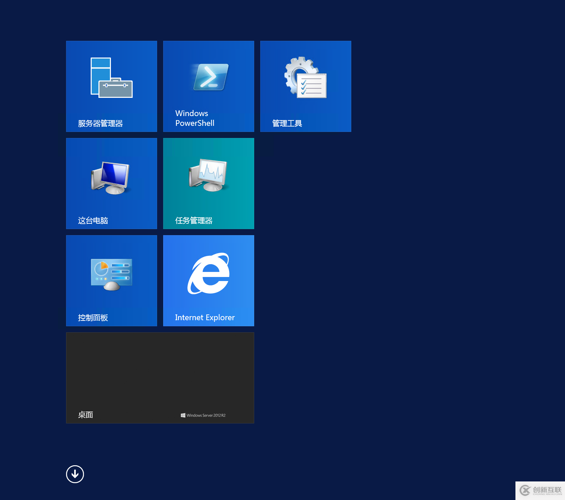Image resolution: width=565 pixels, height=500 pixels.
Task: Show all apps with the down arrow
Action: click(x=75, y=474)
